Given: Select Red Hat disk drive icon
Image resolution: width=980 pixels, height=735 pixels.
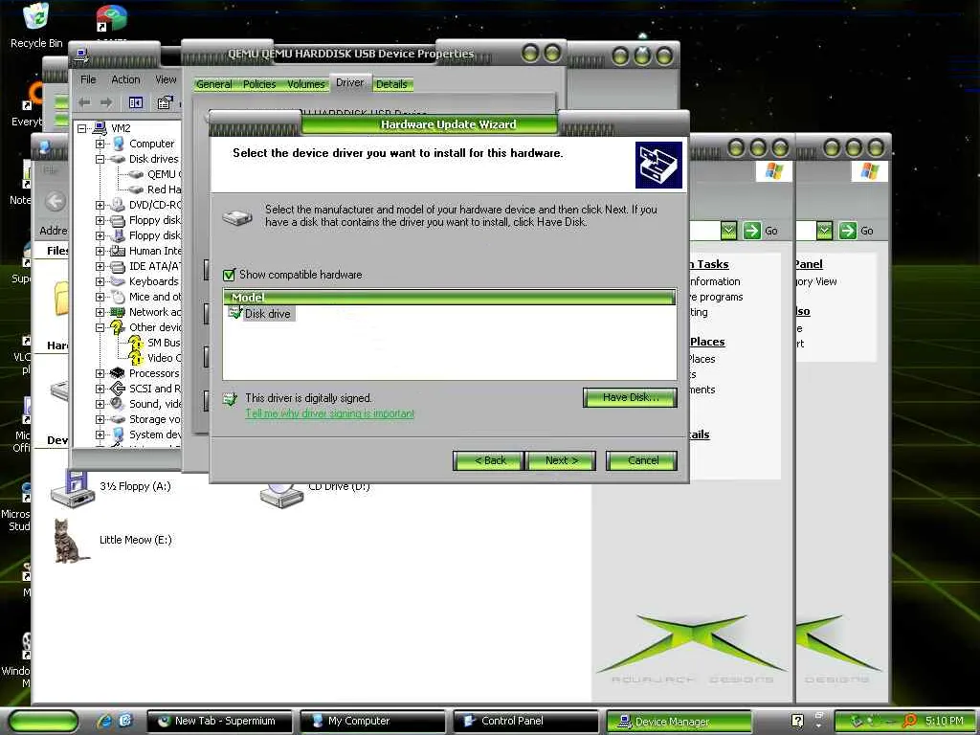Looking at the screenshot, I should click(136, 189).
